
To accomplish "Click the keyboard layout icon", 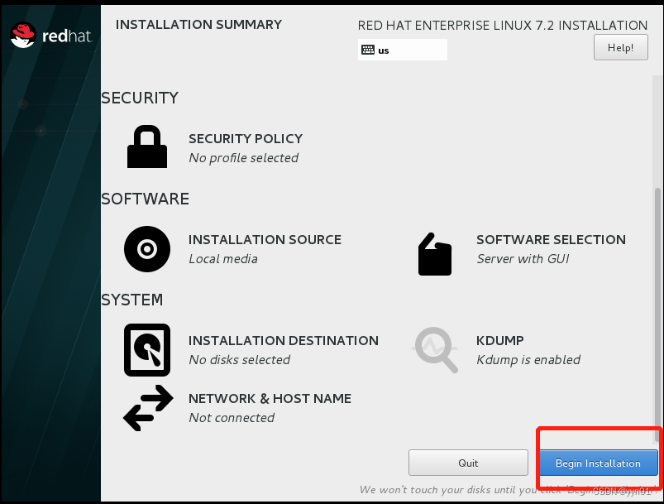I will (x=369, y=50).
